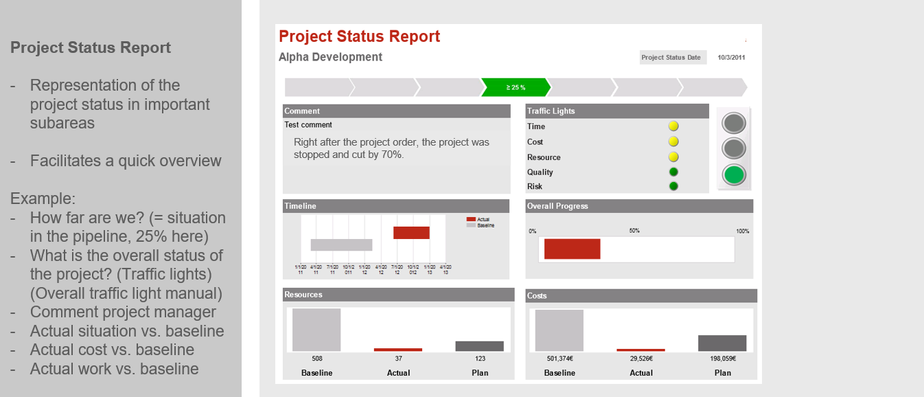Toggle the red Actual legend marker

tap(471, 218)
